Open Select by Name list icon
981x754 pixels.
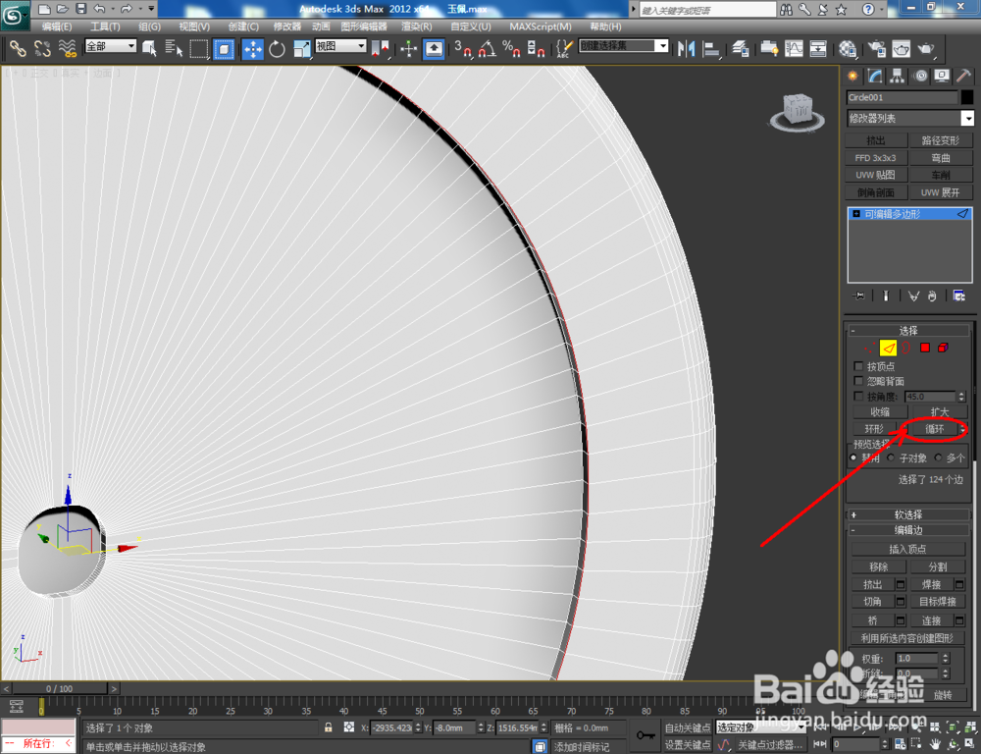click(x=174, y=48)
